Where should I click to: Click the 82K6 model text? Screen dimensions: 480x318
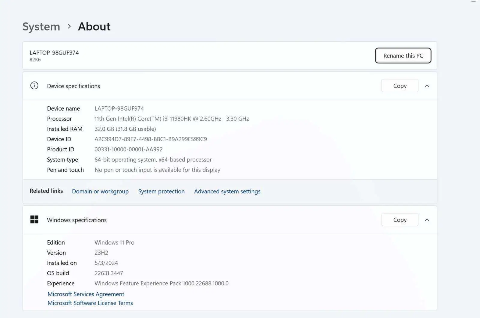pos(35,60)
